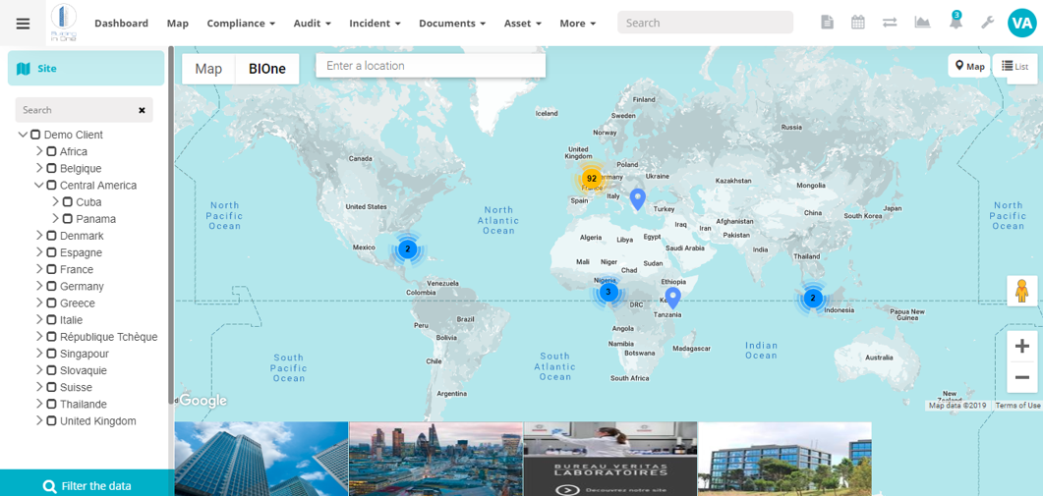1043x496 pixels.
Task: Check the Africa checkbox
Action: click(x=51, y=151)
